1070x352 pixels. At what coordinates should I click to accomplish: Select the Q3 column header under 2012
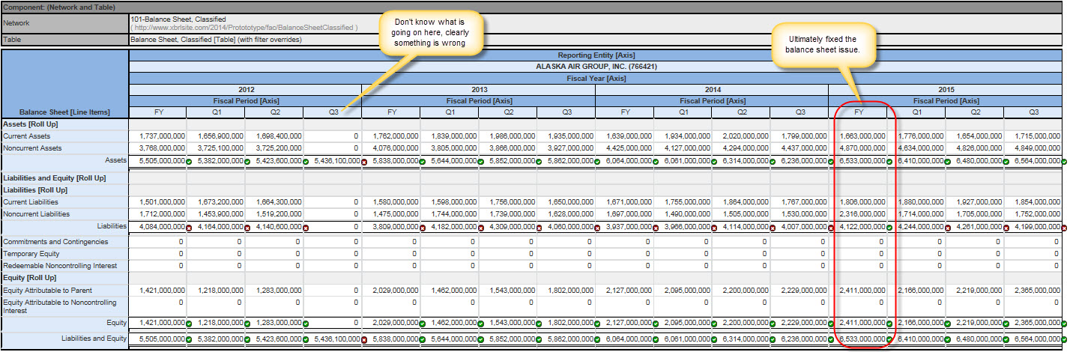point(332,112)
